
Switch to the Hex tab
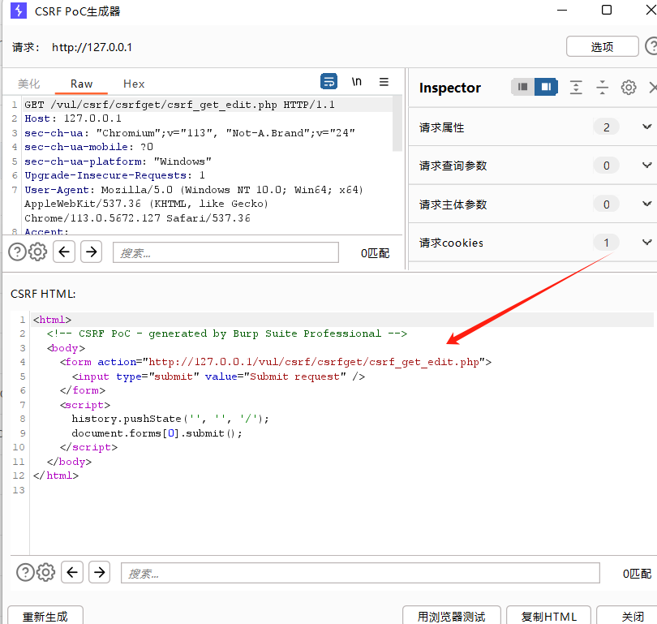pos(134,84)
